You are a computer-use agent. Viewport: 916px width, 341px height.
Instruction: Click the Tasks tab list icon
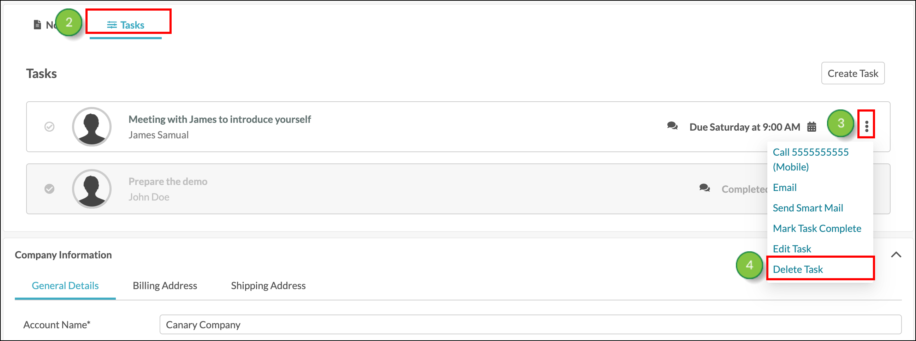coord(112,25)
